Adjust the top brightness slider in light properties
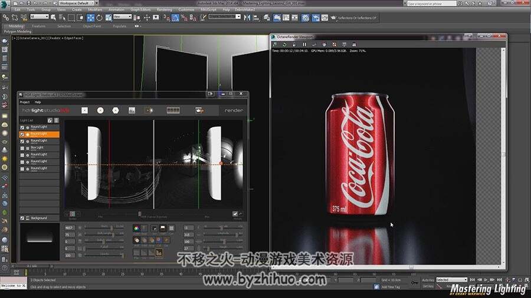The height and width of the screenshot is (298, 531). (x=112, y=228)
